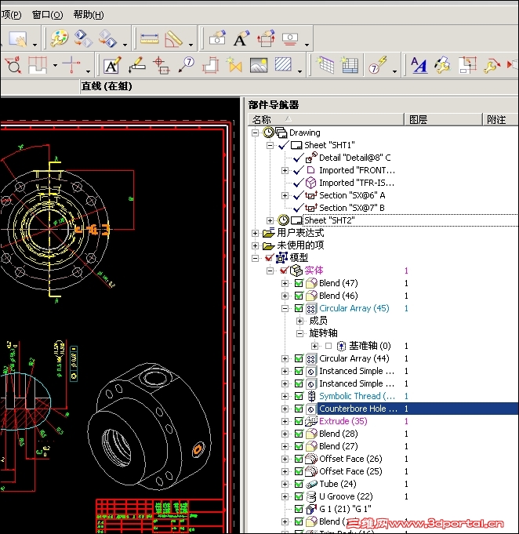Expand Sheet "SHT2" node
This screenshot has height=534, width=519.
click(x=270, y=220)
